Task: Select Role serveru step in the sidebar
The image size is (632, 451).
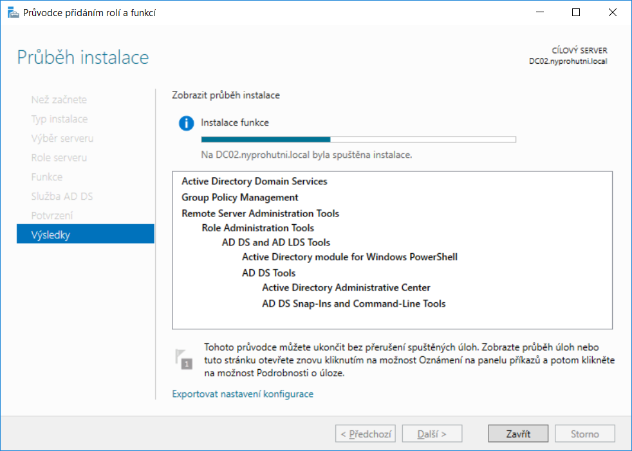Action: tap(59, 157)
